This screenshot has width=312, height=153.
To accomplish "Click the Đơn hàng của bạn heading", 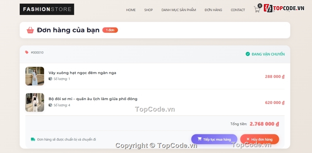I will (68, 30).
